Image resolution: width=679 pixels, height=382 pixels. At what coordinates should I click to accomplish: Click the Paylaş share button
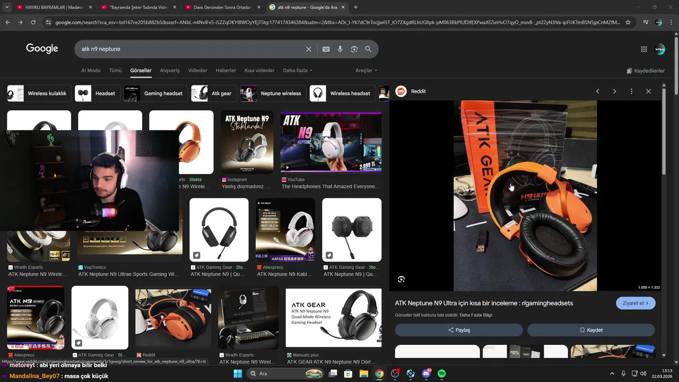point(459,330)
